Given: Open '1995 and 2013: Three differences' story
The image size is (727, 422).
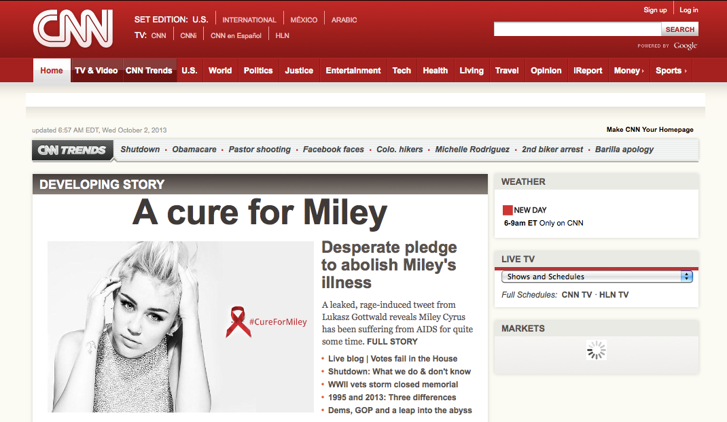Looking at the screenshot, I should point(392,398).
